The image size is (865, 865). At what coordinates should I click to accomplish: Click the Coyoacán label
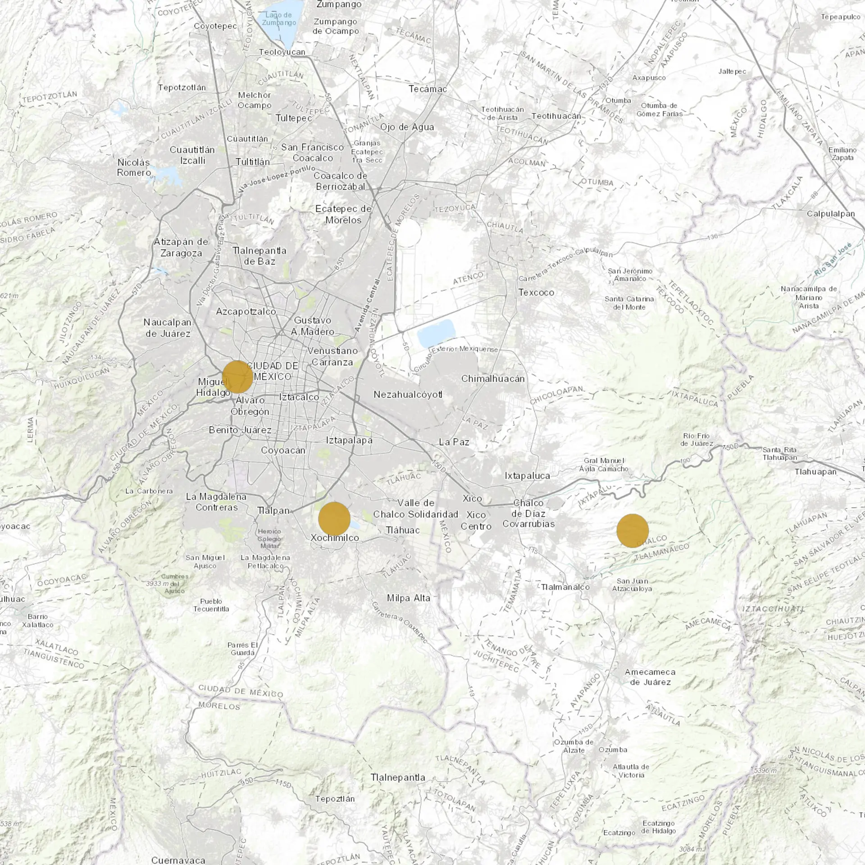coord(283,450)
